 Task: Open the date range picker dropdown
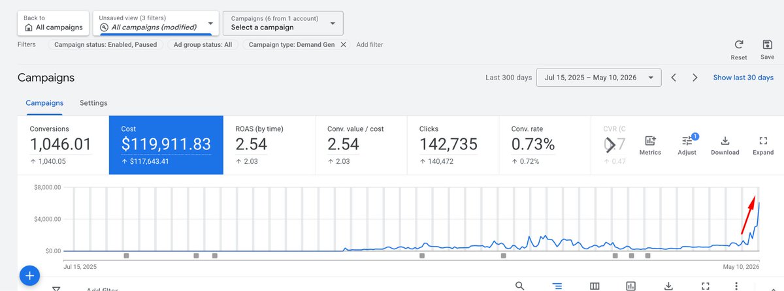(598, 78)
